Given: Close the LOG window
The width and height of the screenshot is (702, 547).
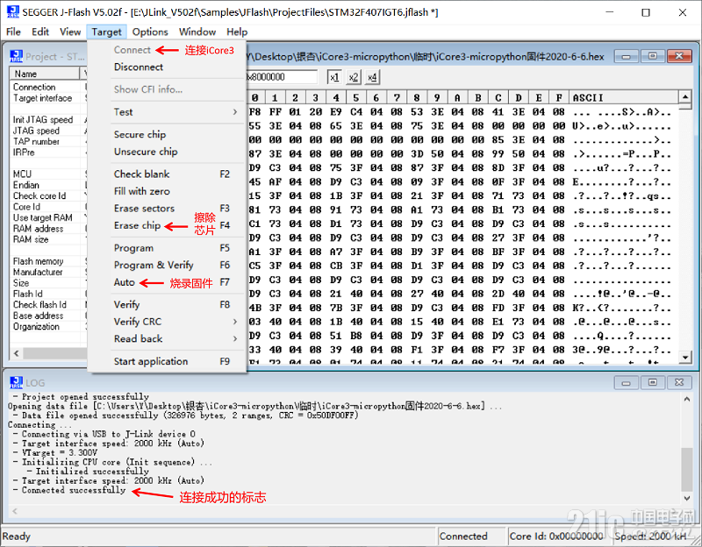Looking at the screenshot, I should point(679,382).
